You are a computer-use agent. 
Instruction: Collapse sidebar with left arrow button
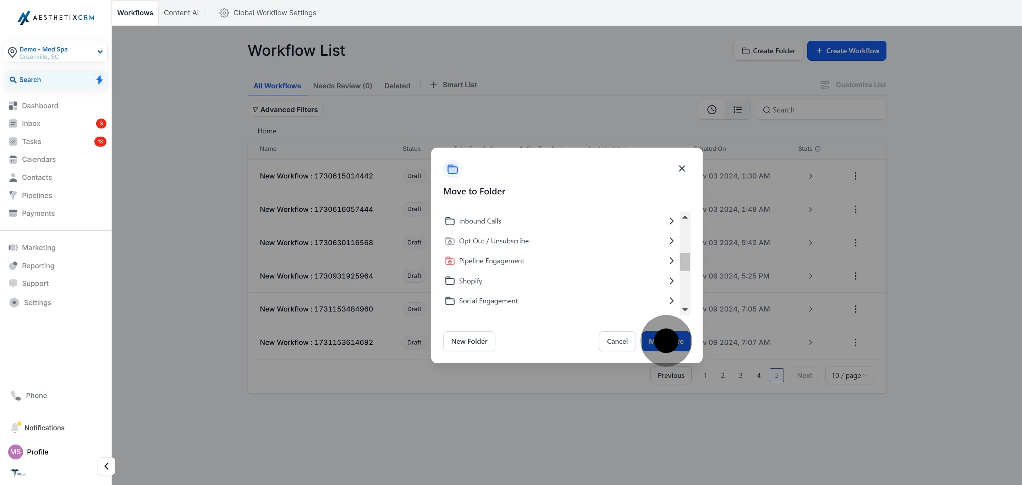(106, 466)
